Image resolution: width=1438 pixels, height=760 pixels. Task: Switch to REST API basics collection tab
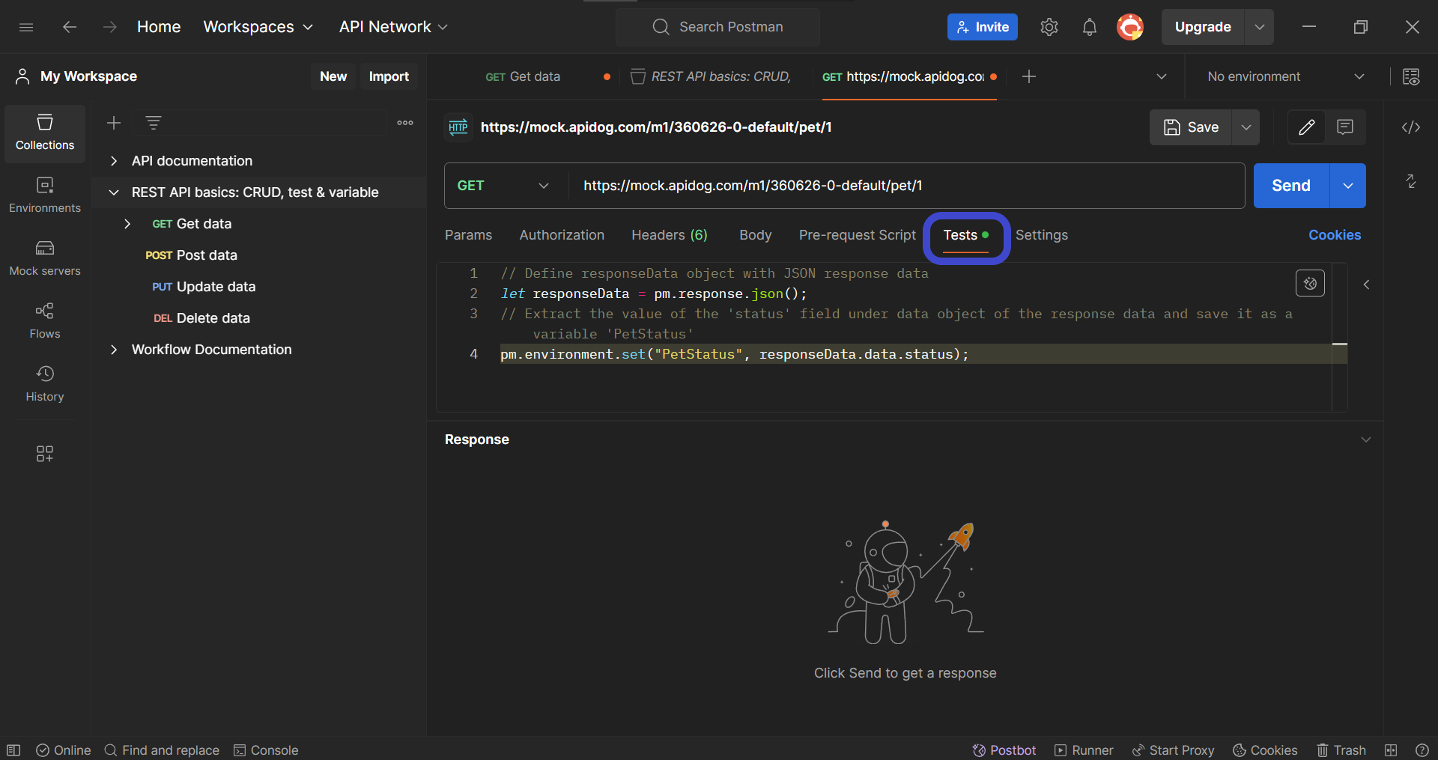[711, 76]
